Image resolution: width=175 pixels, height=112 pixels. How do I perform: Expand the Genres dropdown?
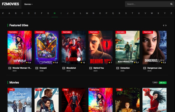click(x=28, y=4)
